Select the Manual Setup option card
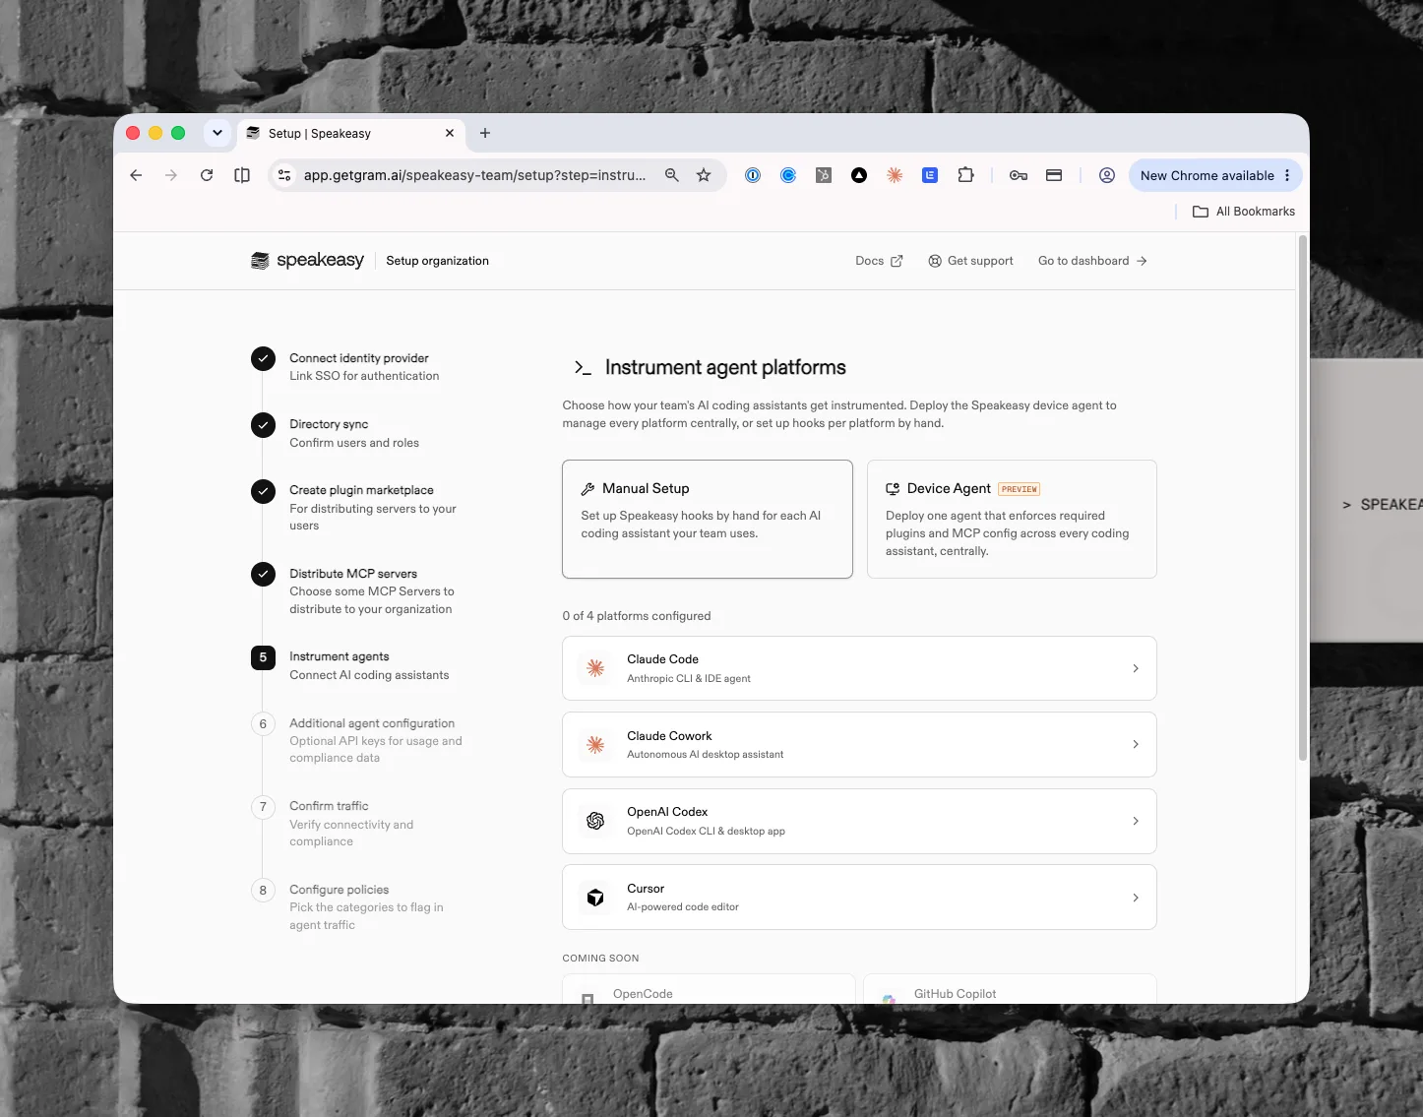Image resolution: width=1423 pixels, height=1117 pixels. coord(708,519)
